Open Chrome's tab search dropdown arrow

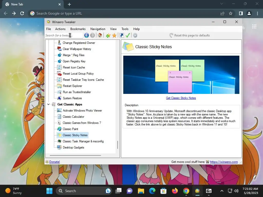222,4
